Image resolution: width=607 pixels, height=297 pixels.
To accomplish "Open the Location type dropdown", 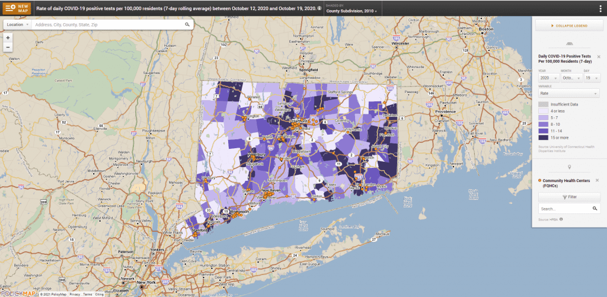I will pyautogui.click(x=17, y=25).
